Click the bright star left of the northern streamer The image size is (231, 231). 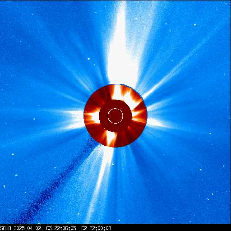pyautogui.click(x=89, y=59)
